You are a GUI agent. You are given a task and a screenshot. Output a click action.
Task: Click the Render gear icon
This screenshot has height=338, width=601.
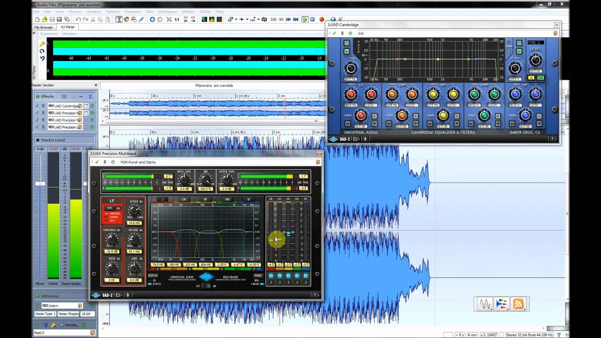62,325
